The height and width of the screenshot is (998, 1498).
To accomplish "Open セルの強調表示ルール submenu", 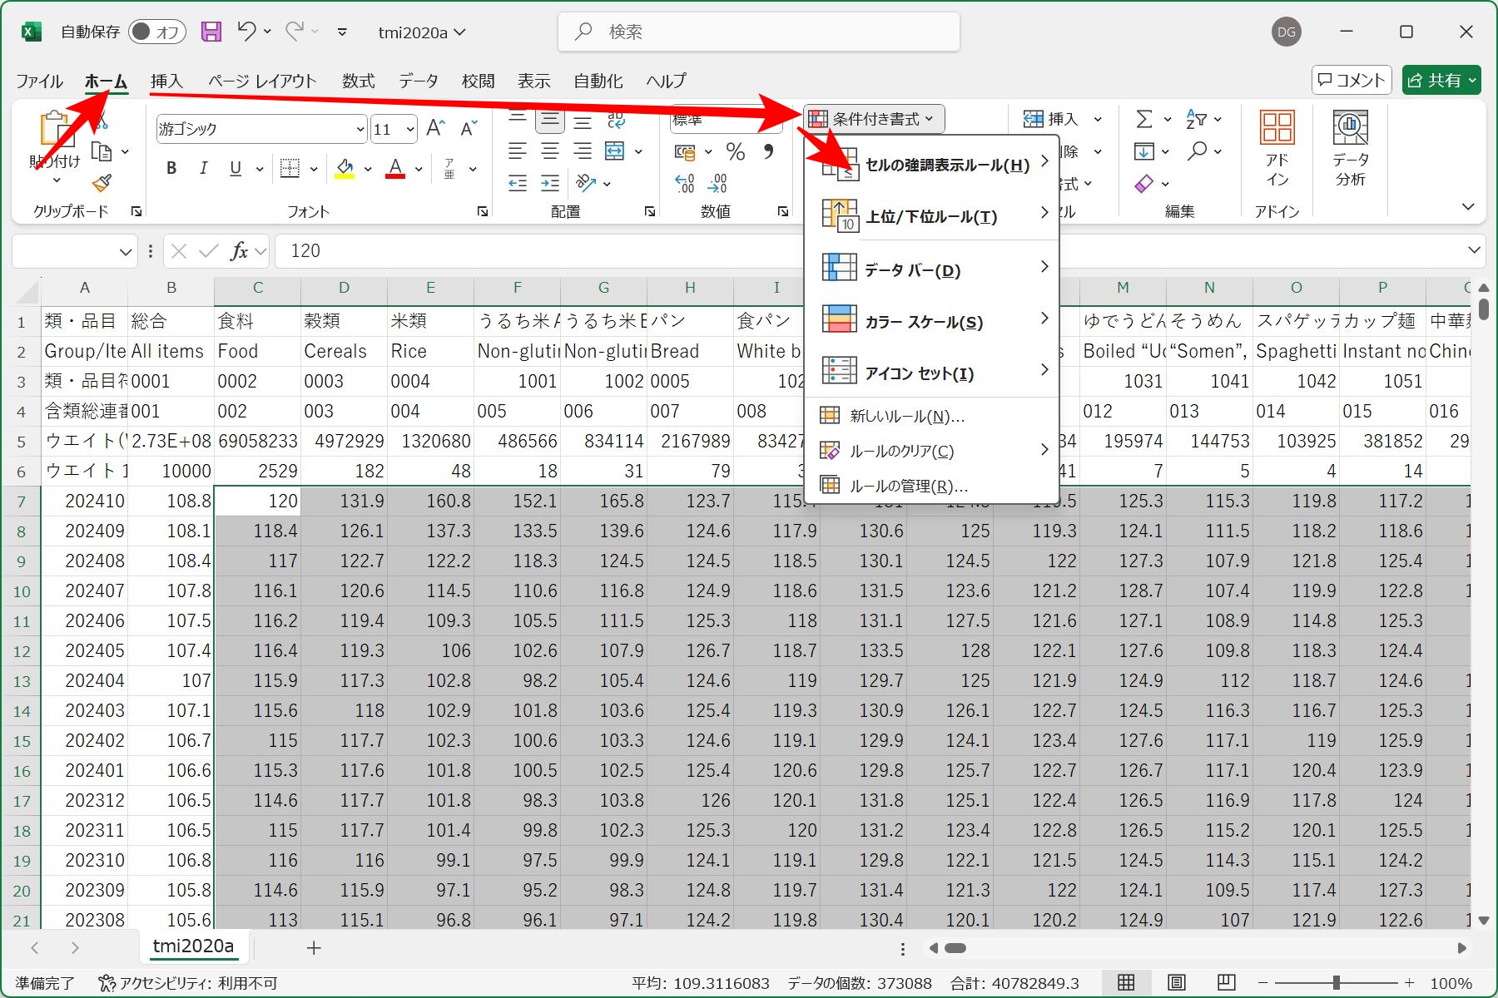I will tap(932, 165).
